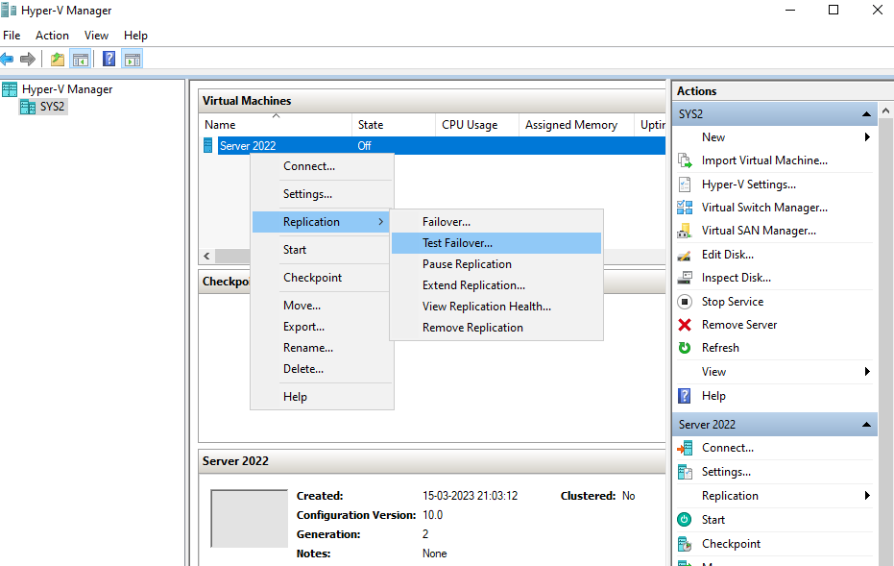Click the Forward arrow toolbar icon
The height and width of the screenshot is (566, 894).
click(x=27, y=59)
